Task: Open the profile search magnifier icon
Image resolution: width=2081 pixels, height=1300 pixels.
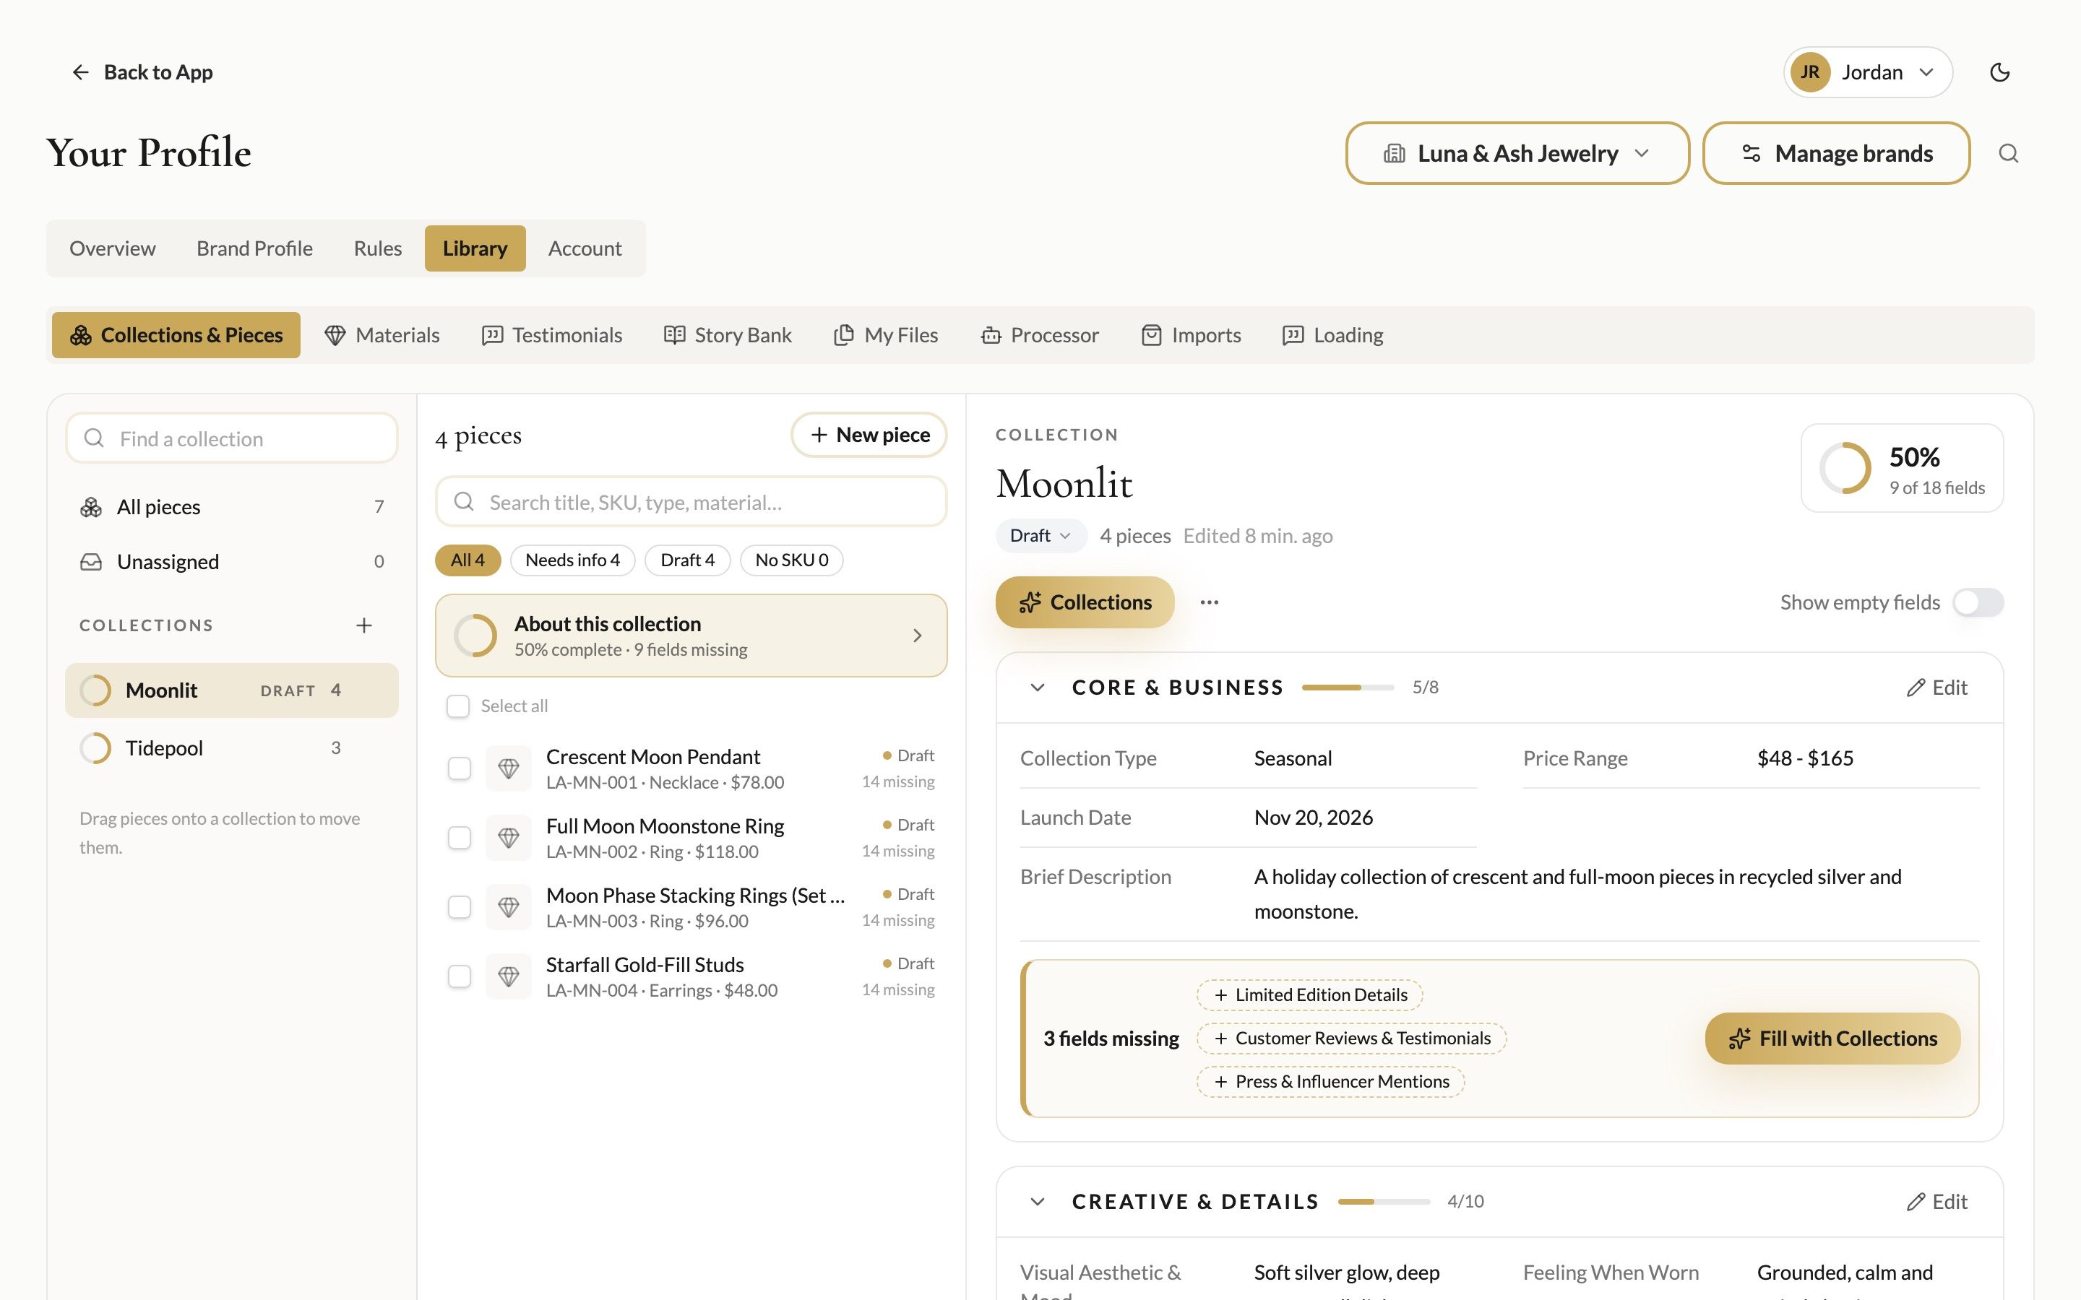Action: 2009,153
